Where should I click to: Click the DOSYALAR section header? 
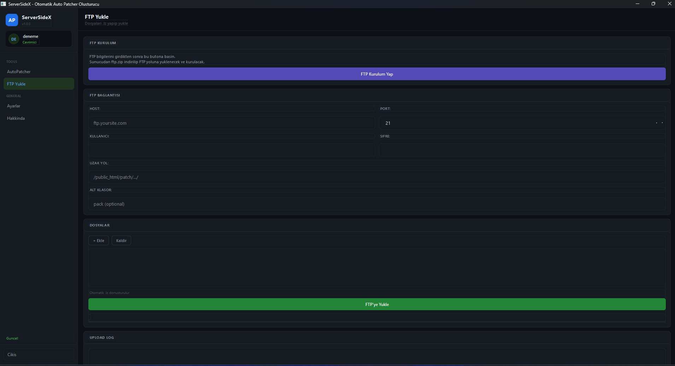(x=100, y=225)
